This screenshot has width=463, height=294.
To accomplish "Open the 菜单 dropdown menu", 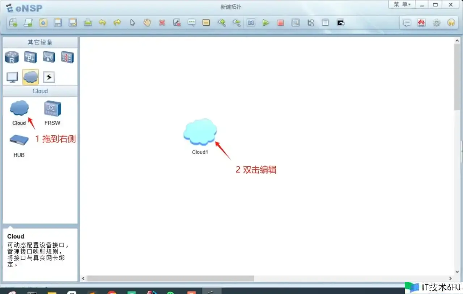I will pyautogui.click(x=402, y=5).
